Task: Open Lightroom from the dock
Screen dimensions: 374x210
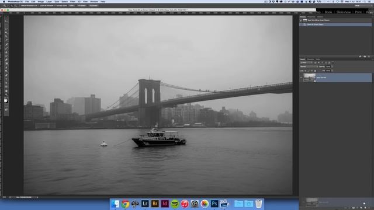Action: [145, 204]
